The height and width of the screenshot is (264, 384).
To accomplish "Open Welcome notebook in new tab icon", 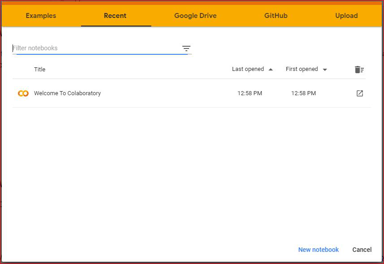I will [360, 93].
